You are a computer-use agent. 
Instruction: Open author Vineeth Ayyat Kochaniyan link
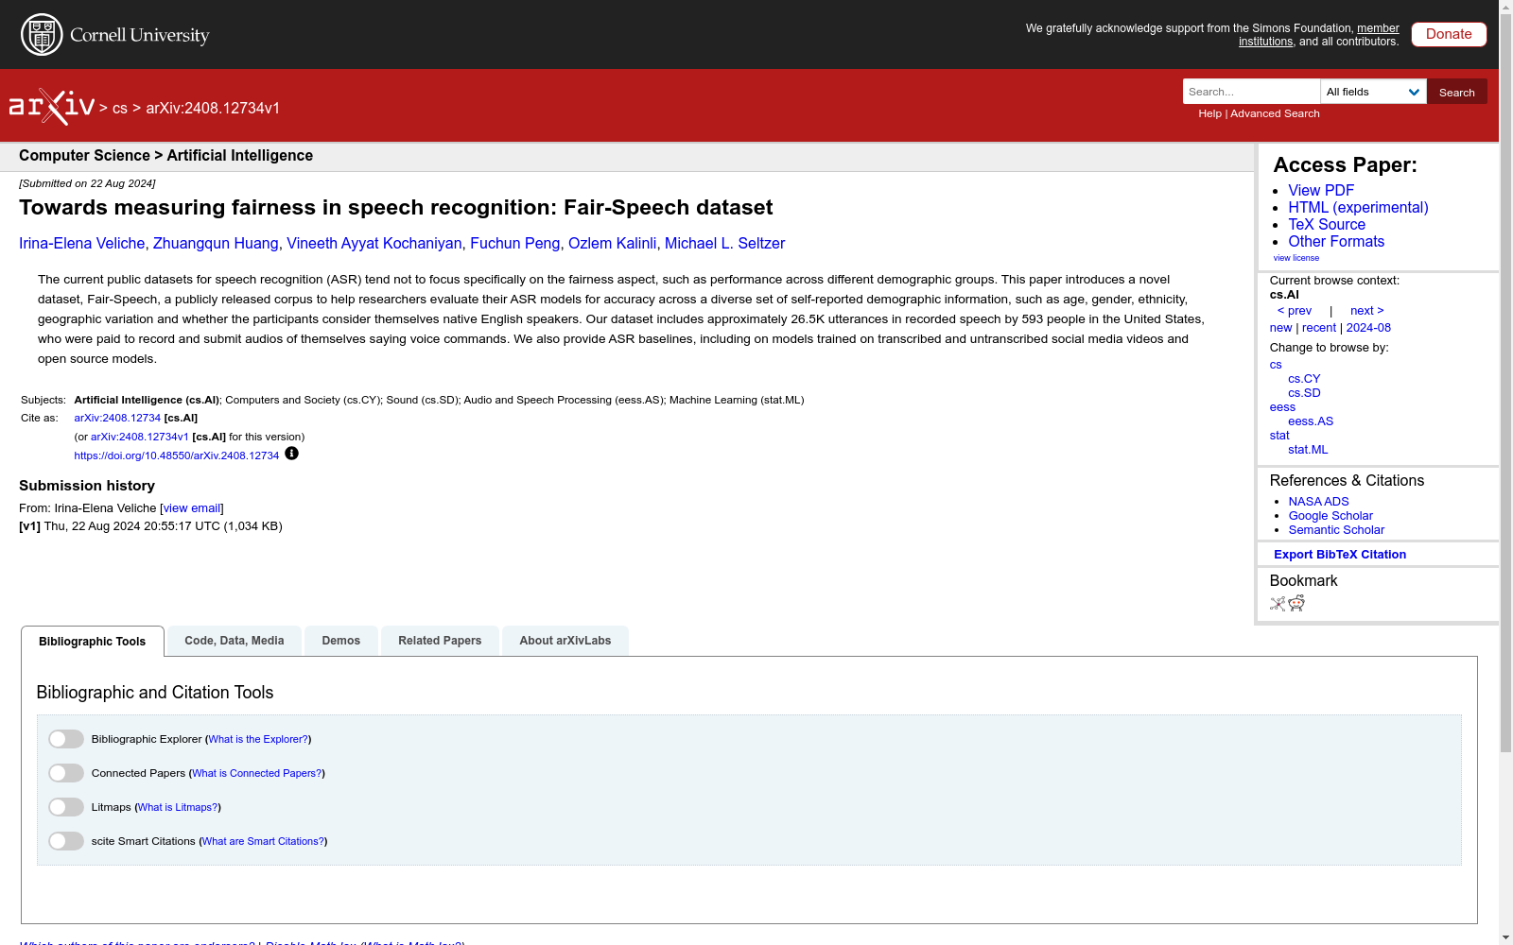click(374, 244)
